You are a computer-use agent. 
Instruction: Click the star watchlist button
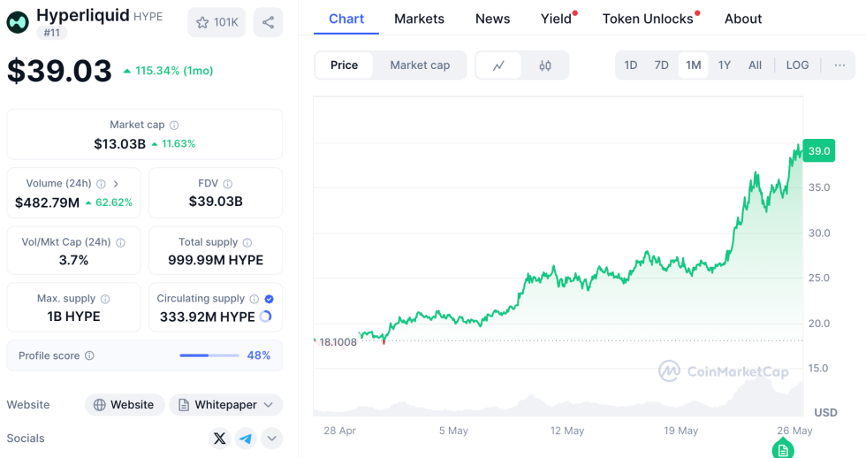coord(216,22)
